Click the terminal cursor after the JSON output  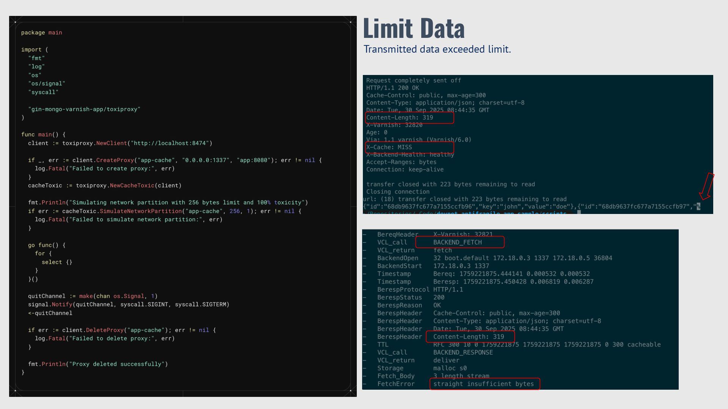coord(698,206)
